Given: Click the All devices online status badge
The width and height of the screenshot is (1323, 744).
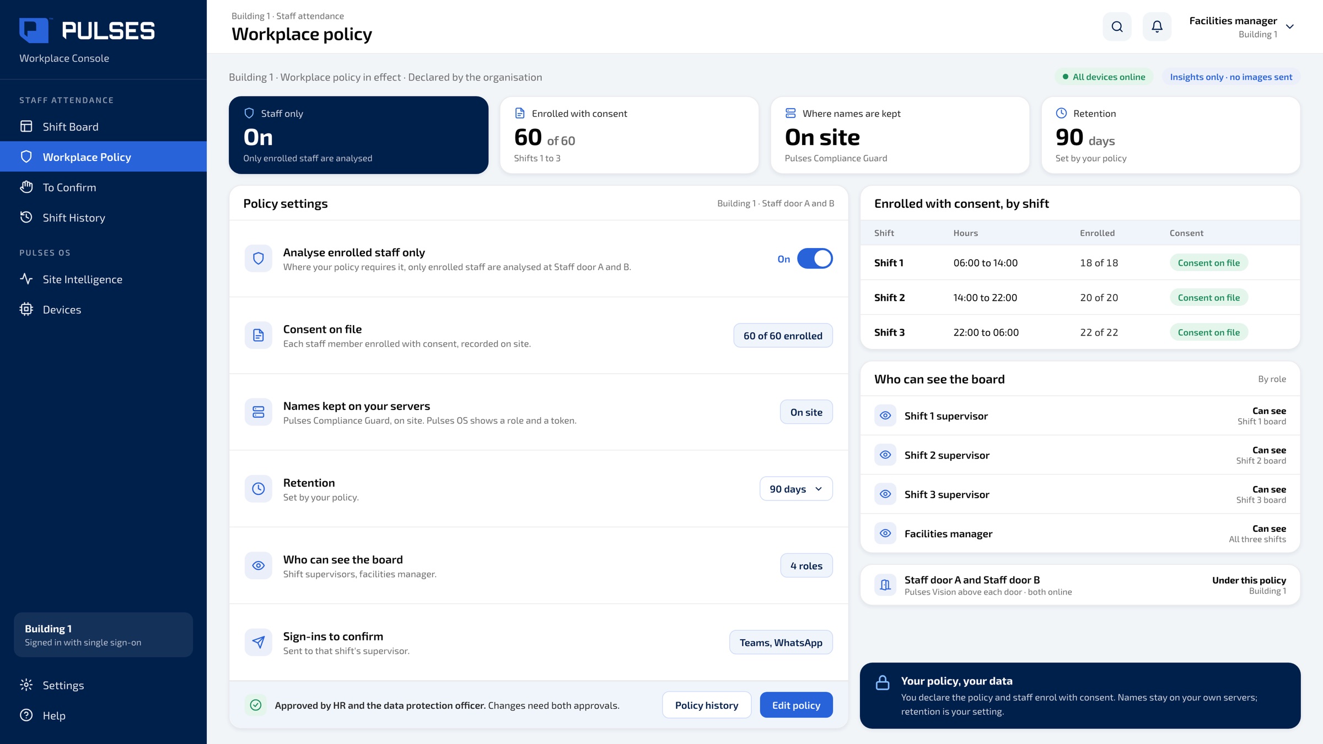Looking at the screenshot, I should [x=1104, y=77].
